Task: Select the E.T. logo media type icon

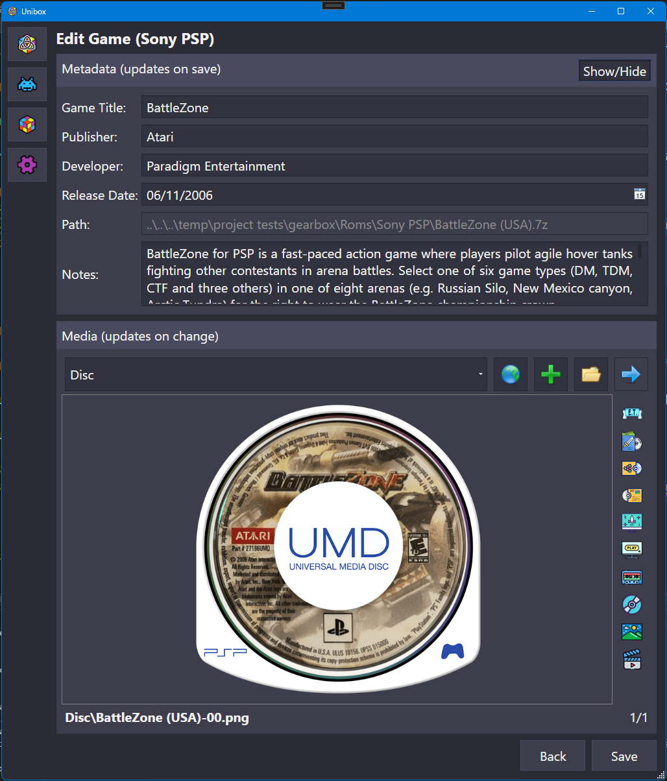Action: pyautogui.click(x=631, y=413)
